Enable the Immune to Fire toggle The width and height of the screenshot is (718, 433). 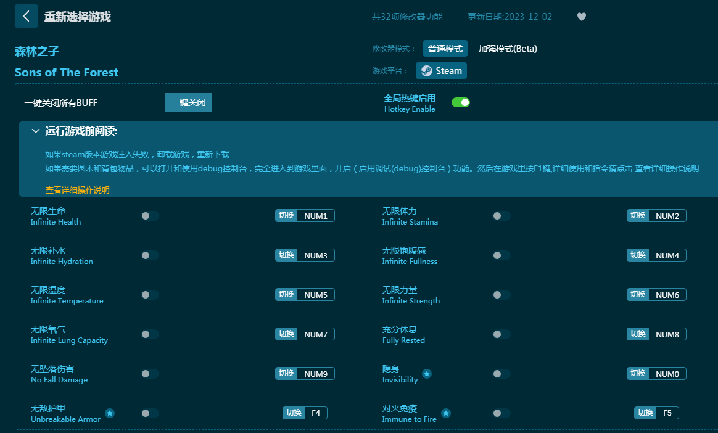tap(501, 413)
